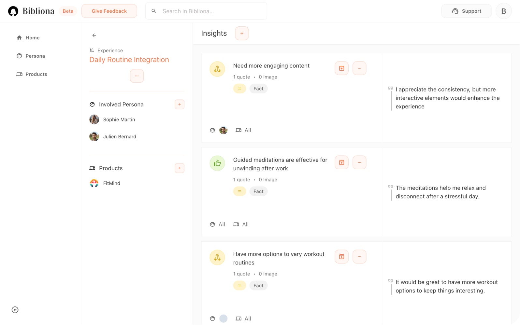Open more options for 'Need more engaging content'
Viewport: 520px width, 325px height.
pos(359,68)
